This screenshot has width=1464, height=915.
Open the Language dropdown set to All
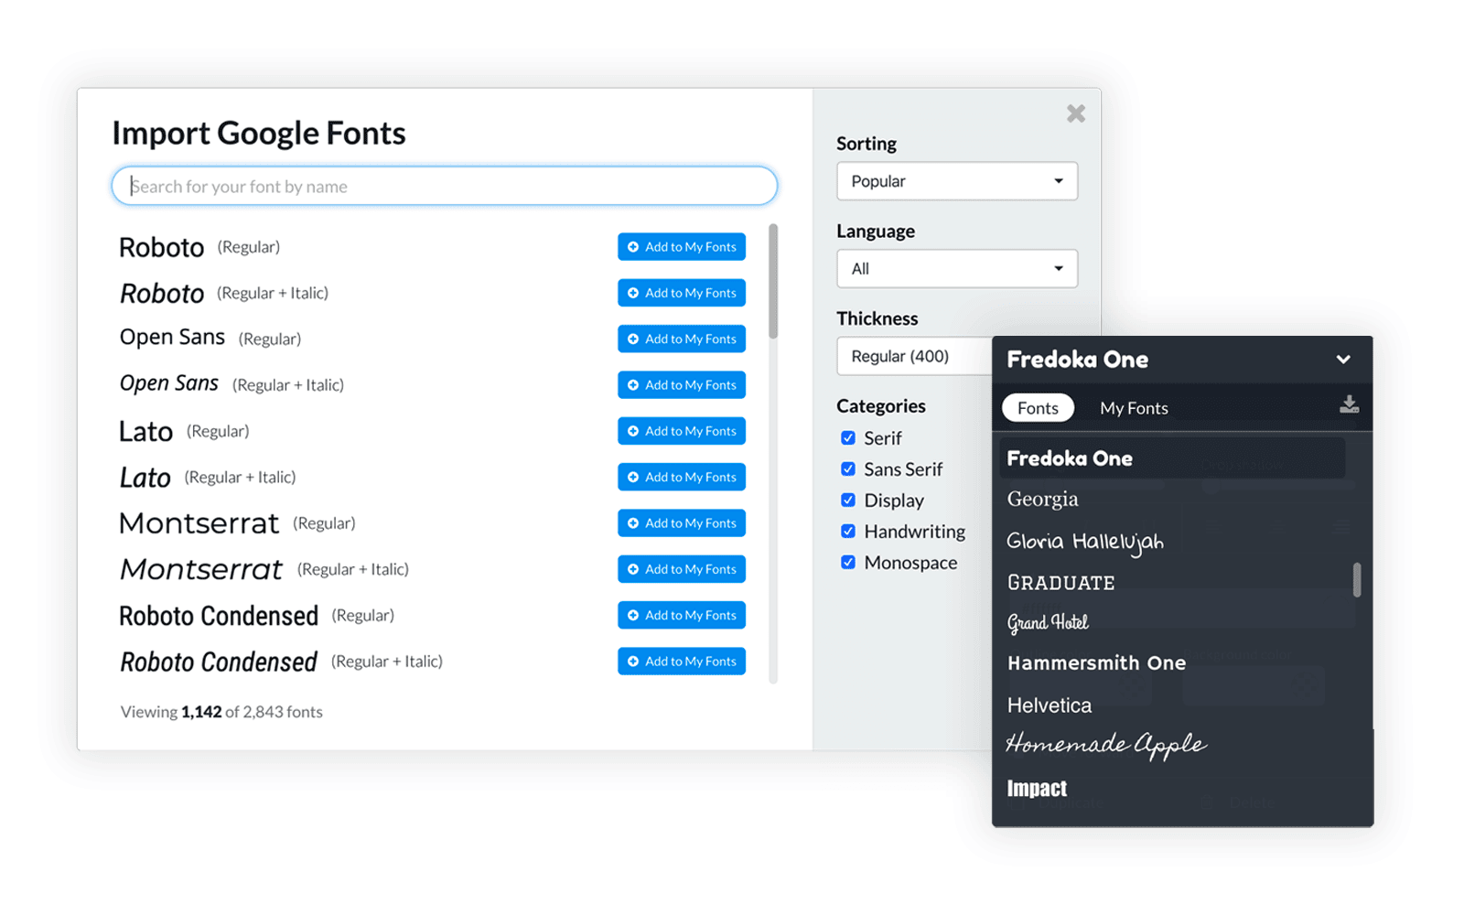[x=956, y=268]
